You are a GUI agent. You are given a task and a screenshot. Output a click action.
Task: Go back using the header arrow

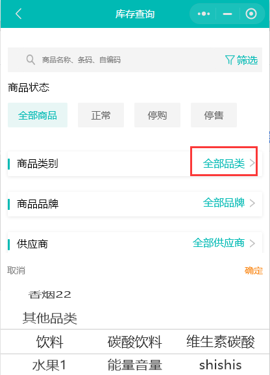click(19, 14)
